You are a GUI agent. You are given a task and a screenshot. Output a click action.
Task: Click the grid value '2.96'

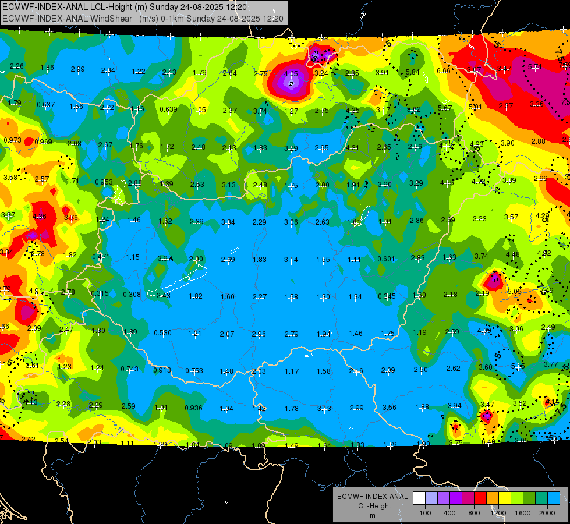pyautogui.click(x=259, y=334)
